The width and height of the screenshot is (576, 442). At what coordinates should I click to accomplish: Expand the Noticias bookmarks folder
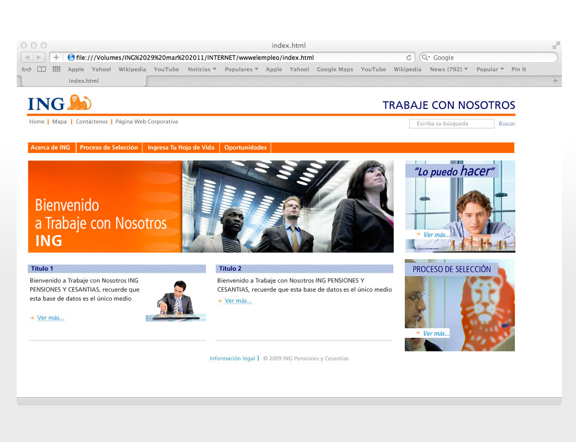201,69
